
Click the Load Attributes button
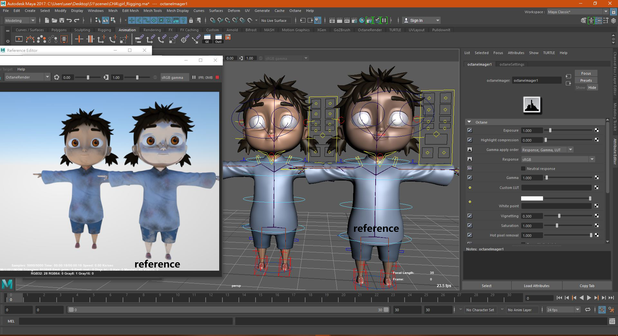pos(536,286)
